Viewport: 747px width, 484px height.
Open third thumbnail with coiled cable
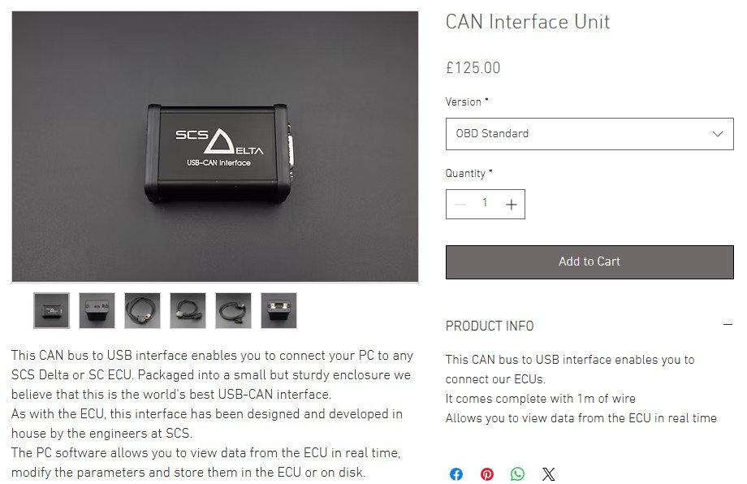pyautogui.click(x=142, y=310)
